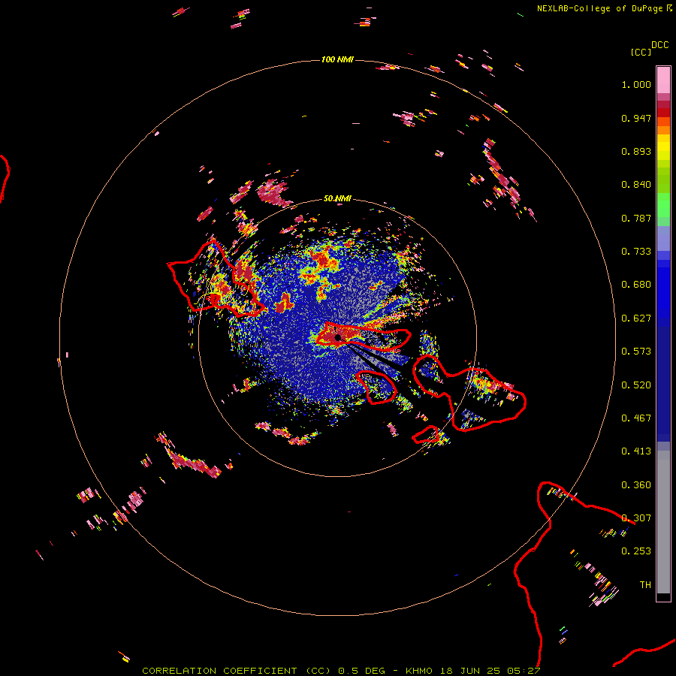This screenshot has height=676, width=676.
Task: Click the 0.5 DEG elevation text
Action: (361, 671)
